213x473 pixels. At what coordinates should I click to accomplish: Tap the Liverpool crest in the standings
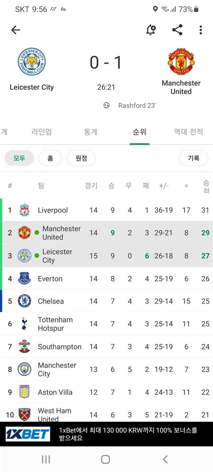point(24,210)
